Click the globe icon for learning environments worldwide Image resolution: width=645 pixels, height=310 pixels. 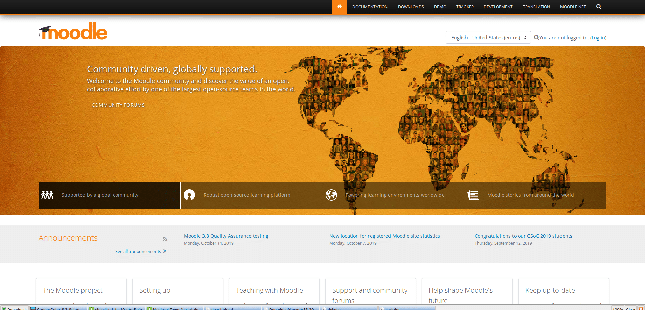pyautogui.click(x=332, y=195)
